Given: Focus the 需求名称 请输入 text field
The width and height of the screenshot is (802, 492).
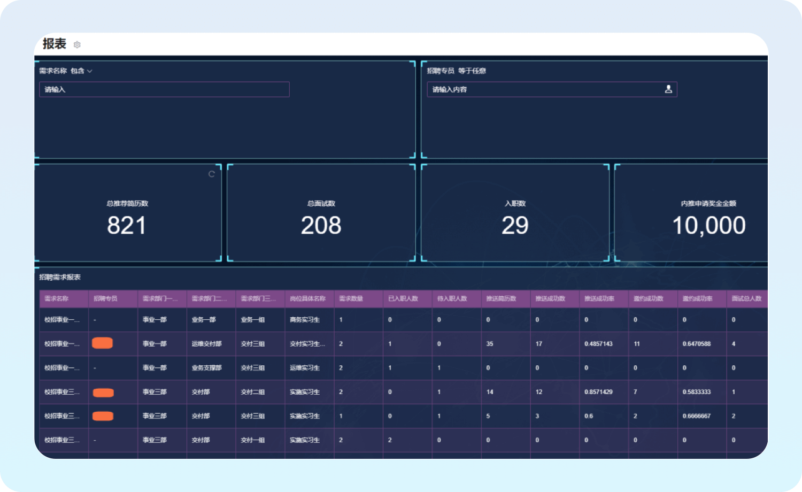Looking at the screenshot, I should (x=164, y=89).
